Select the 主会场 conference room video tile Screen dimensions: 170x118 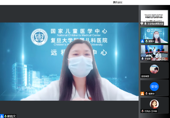point(154,53)
